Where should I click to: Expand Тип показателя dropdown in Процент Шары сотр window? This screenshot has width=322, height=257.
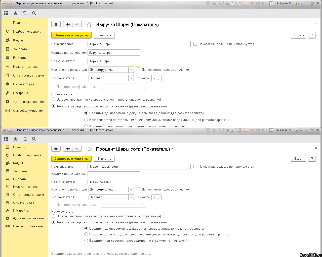(131, 197)
